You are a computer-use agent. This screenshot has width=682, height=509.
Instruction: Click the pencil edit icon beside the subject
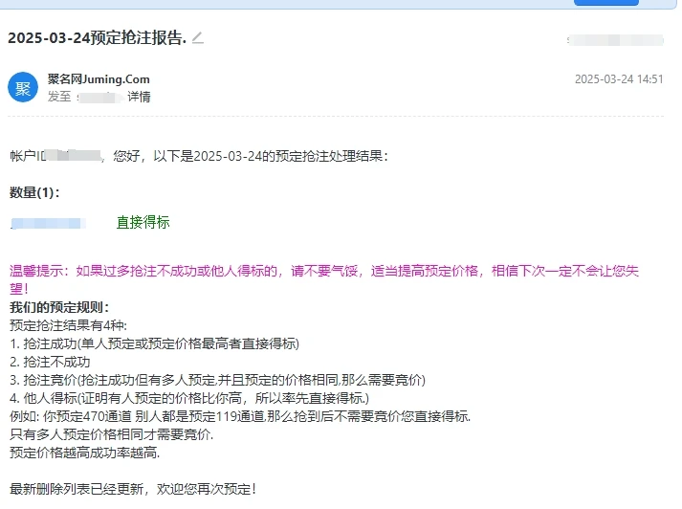click(x=198, y=38)
